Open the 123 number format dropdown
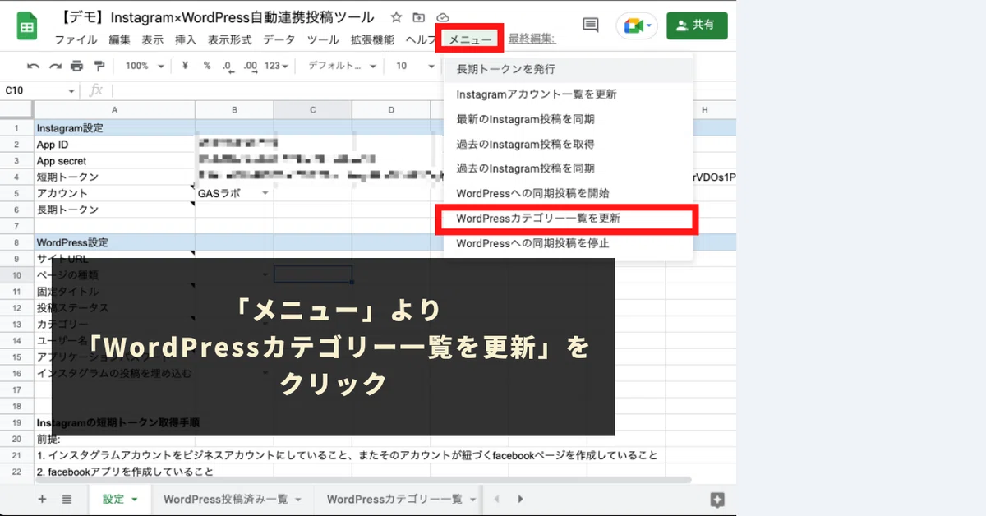 [x=277, y=66]
